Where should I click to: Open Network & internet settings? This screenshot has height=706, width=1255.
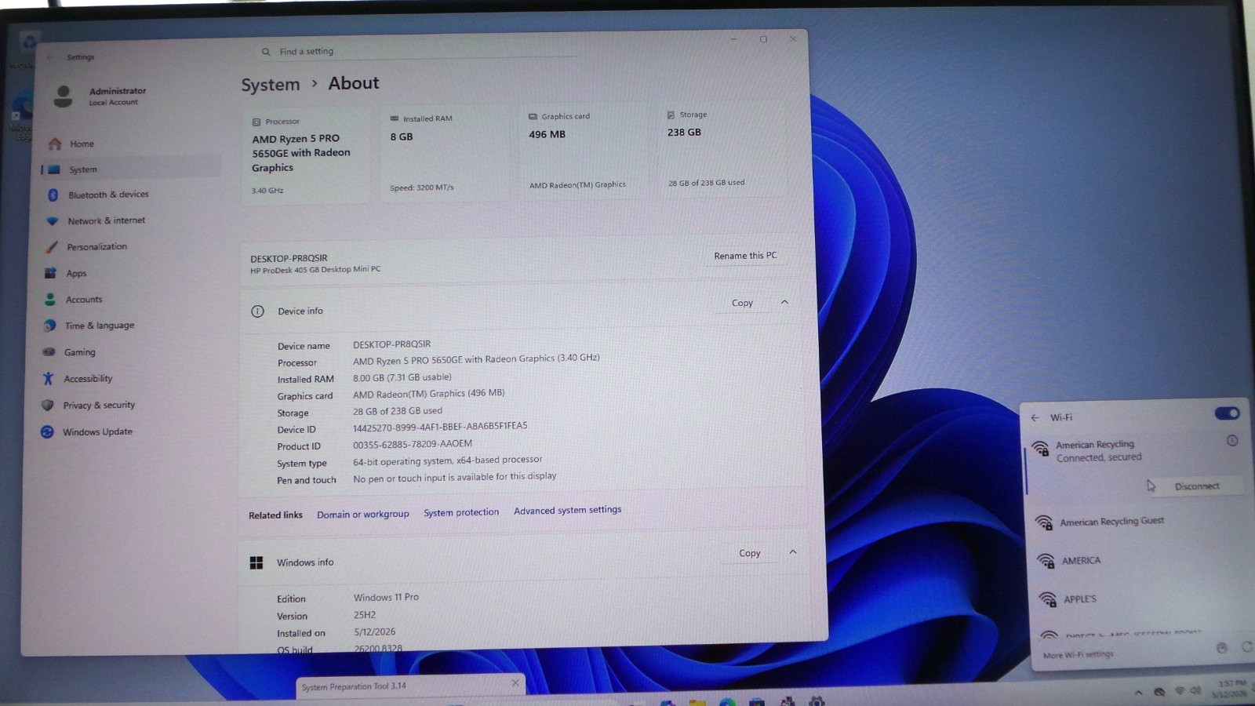tap(129, 220)
